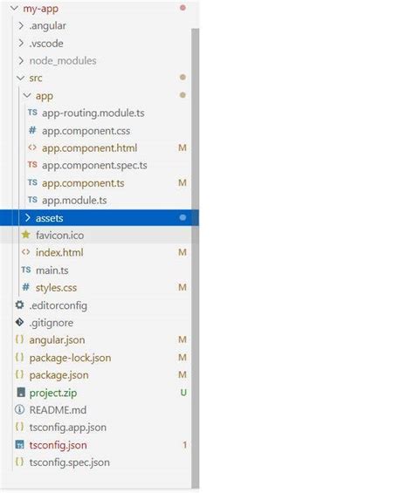Click HTML icon of index.html

click(x=26, y=252)
